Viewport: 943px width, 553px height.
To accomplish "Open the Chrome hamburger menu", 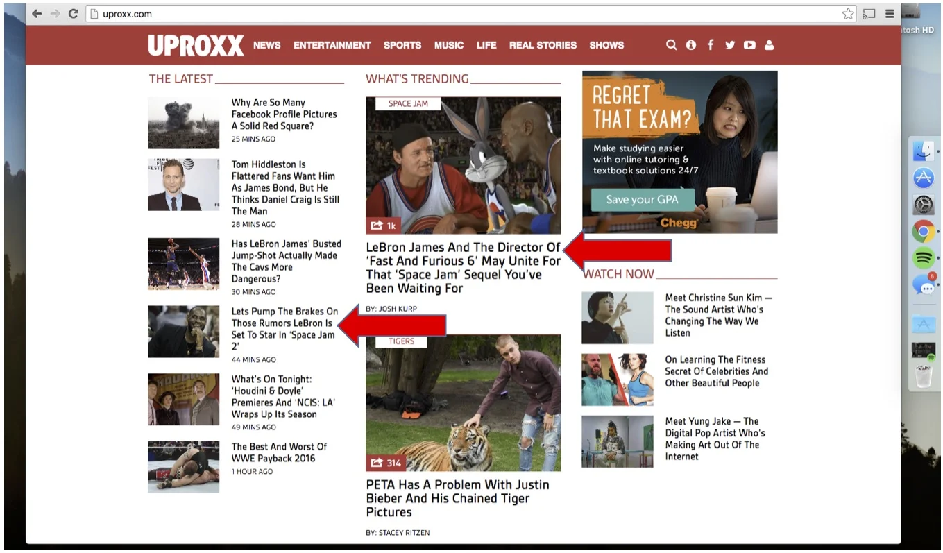I will [890, 14].
